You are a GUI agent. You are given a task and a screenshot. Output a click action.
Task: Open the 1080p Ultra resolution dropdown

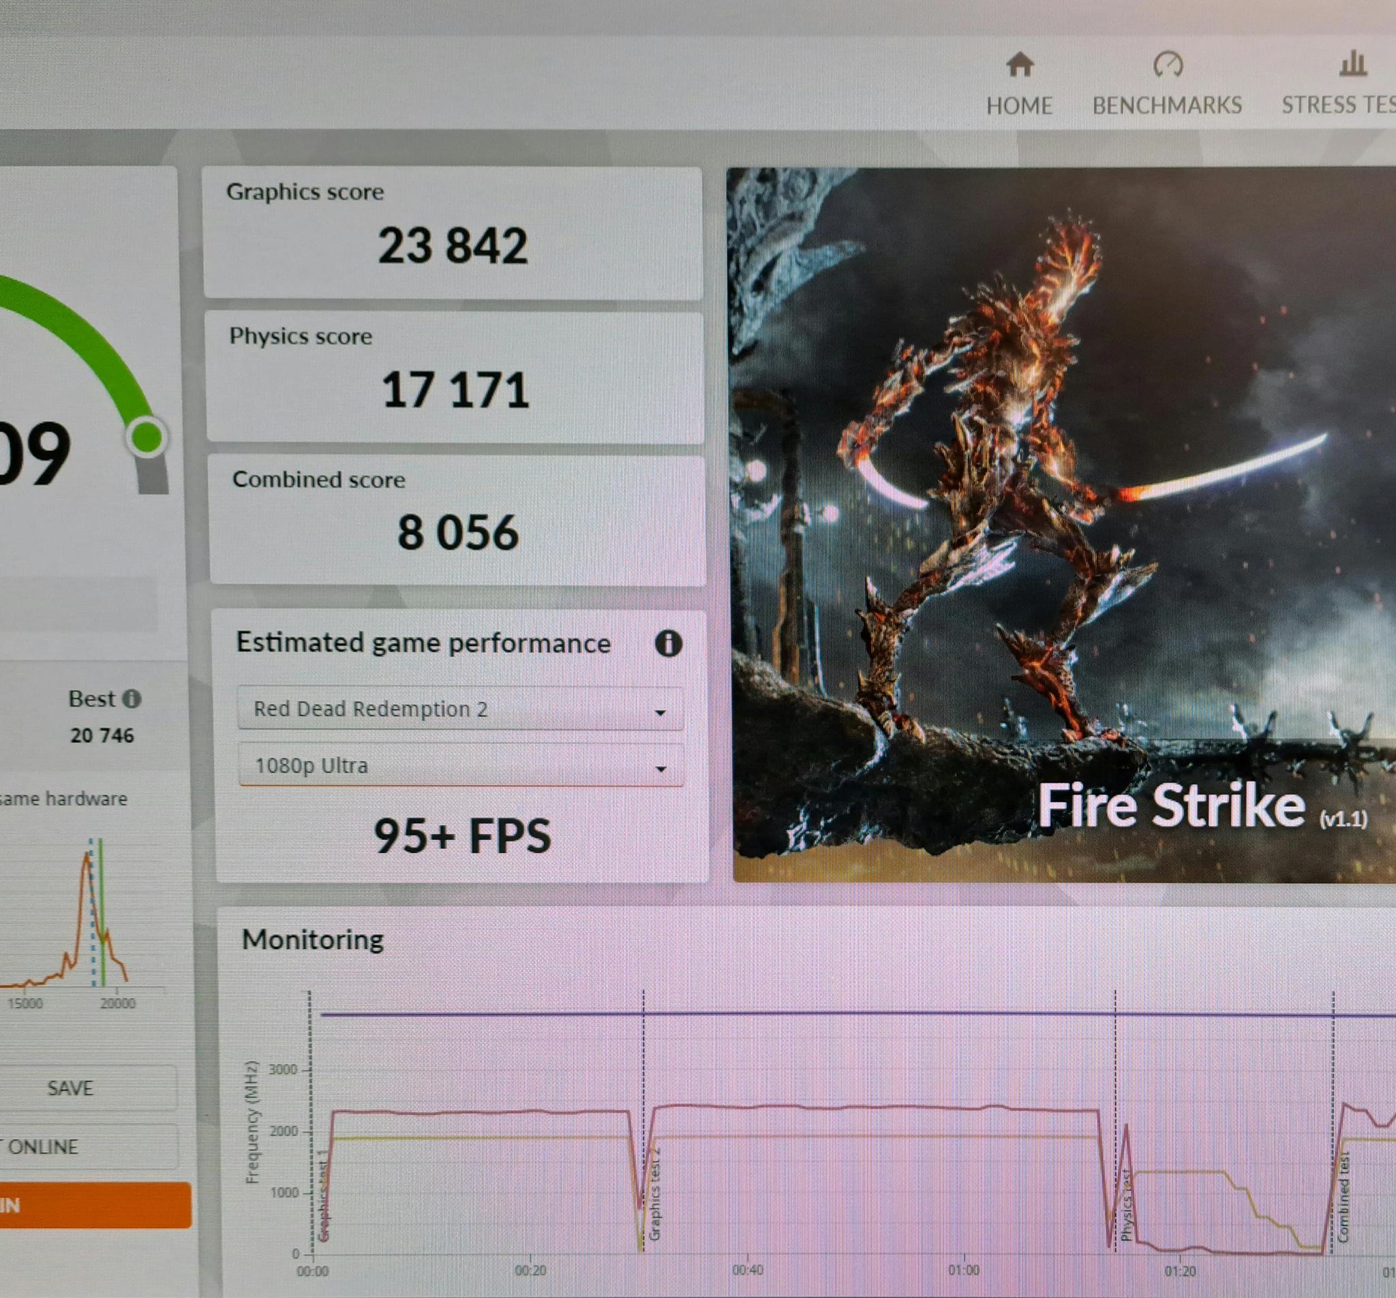459,766
